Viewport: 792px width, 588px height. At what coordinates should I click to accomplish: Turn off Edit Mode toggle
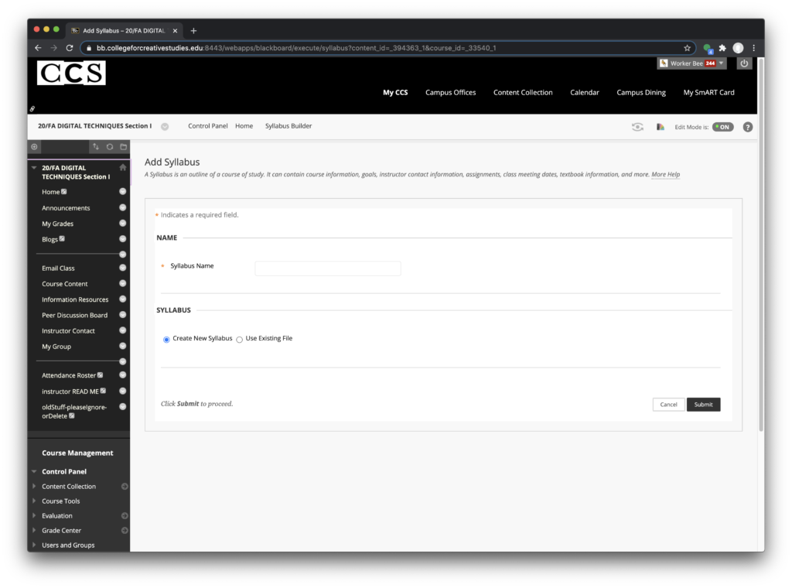tap(722, 127)
